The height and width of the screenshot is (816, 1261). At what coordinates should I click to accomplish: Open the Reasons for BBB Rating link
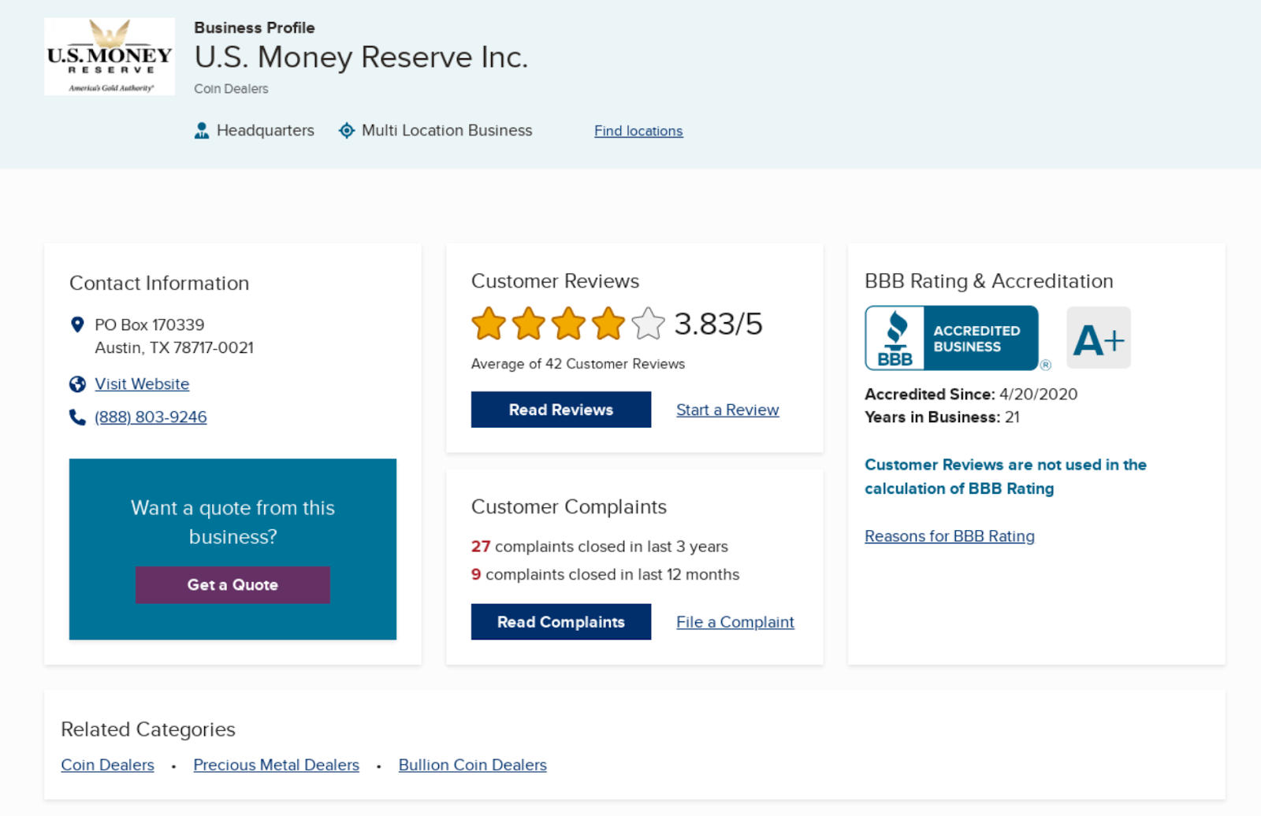(x=950, y=536)
